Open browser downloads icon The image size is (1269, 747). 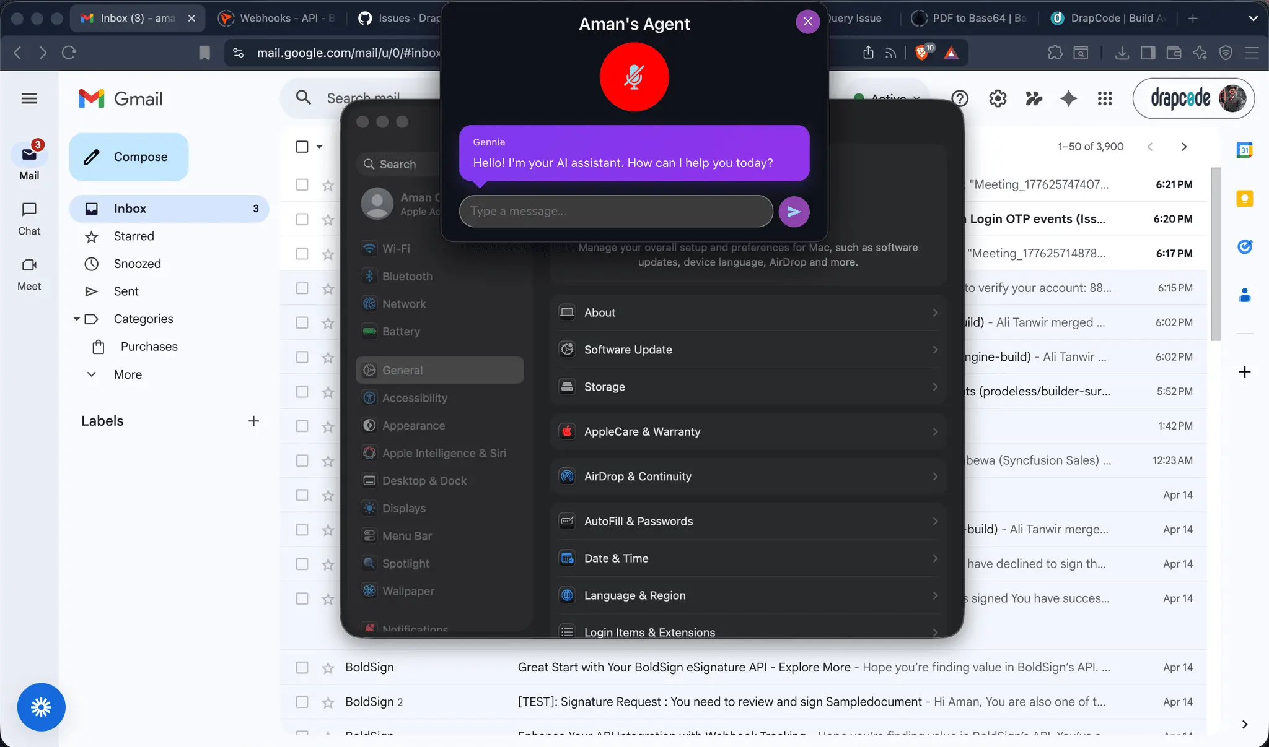(1122, 53)
